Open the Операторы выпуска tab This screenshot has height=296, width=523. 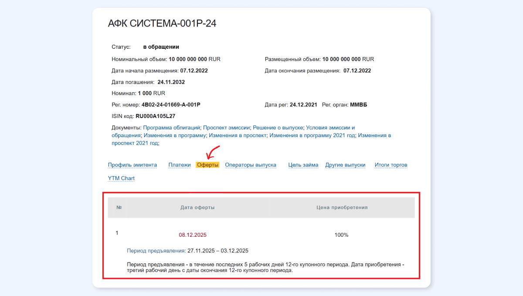coord(251,165)
